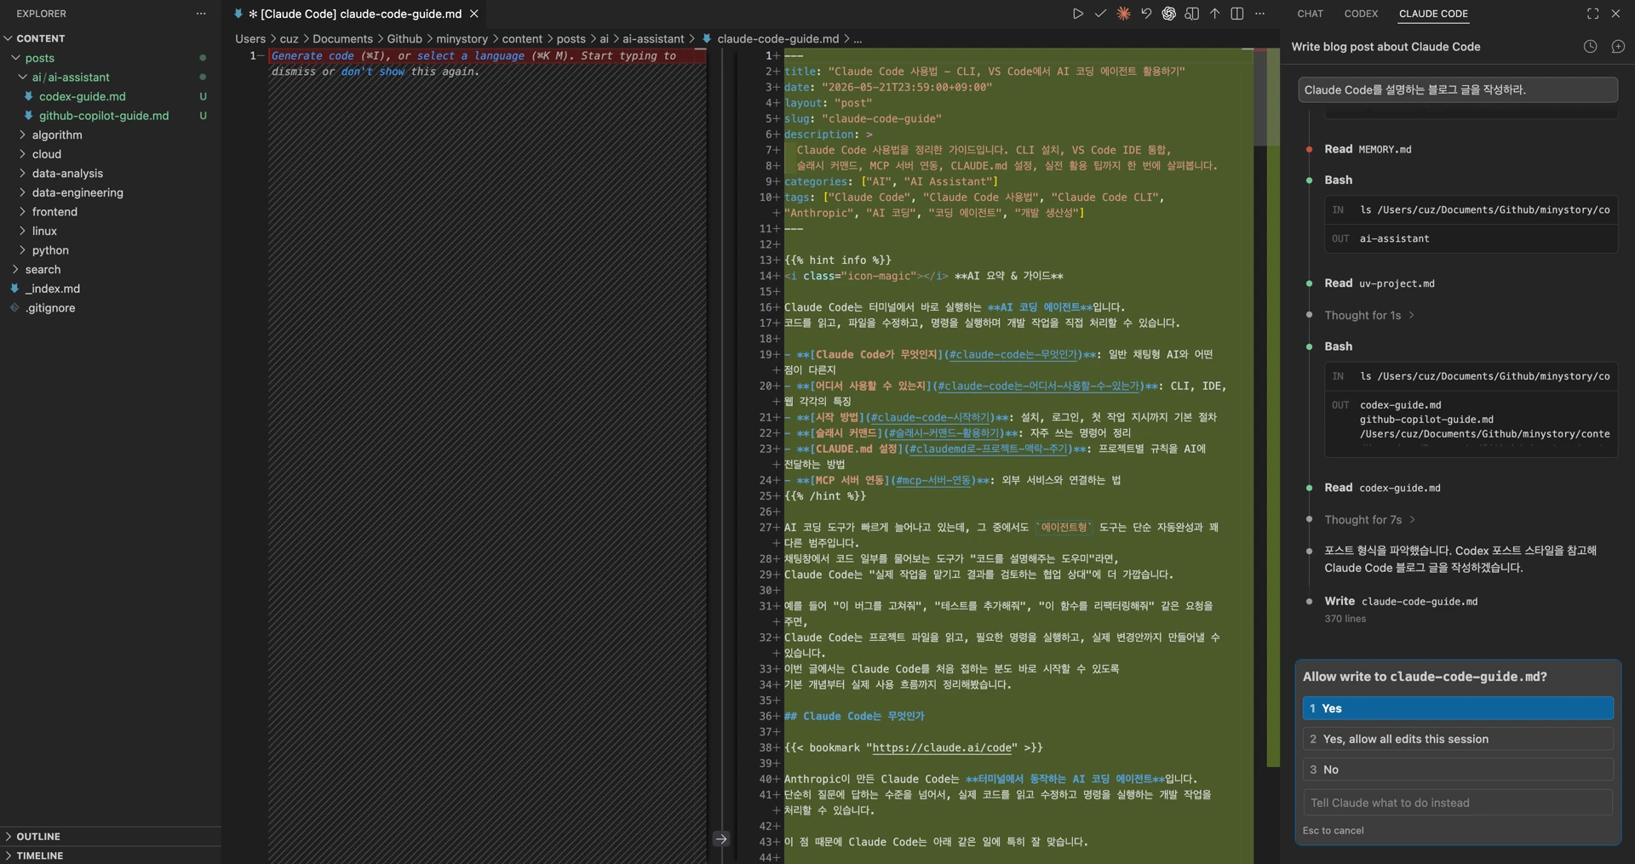1635x864 pixels.
Task: Expand the cloud folder
Action: [22, 154]
